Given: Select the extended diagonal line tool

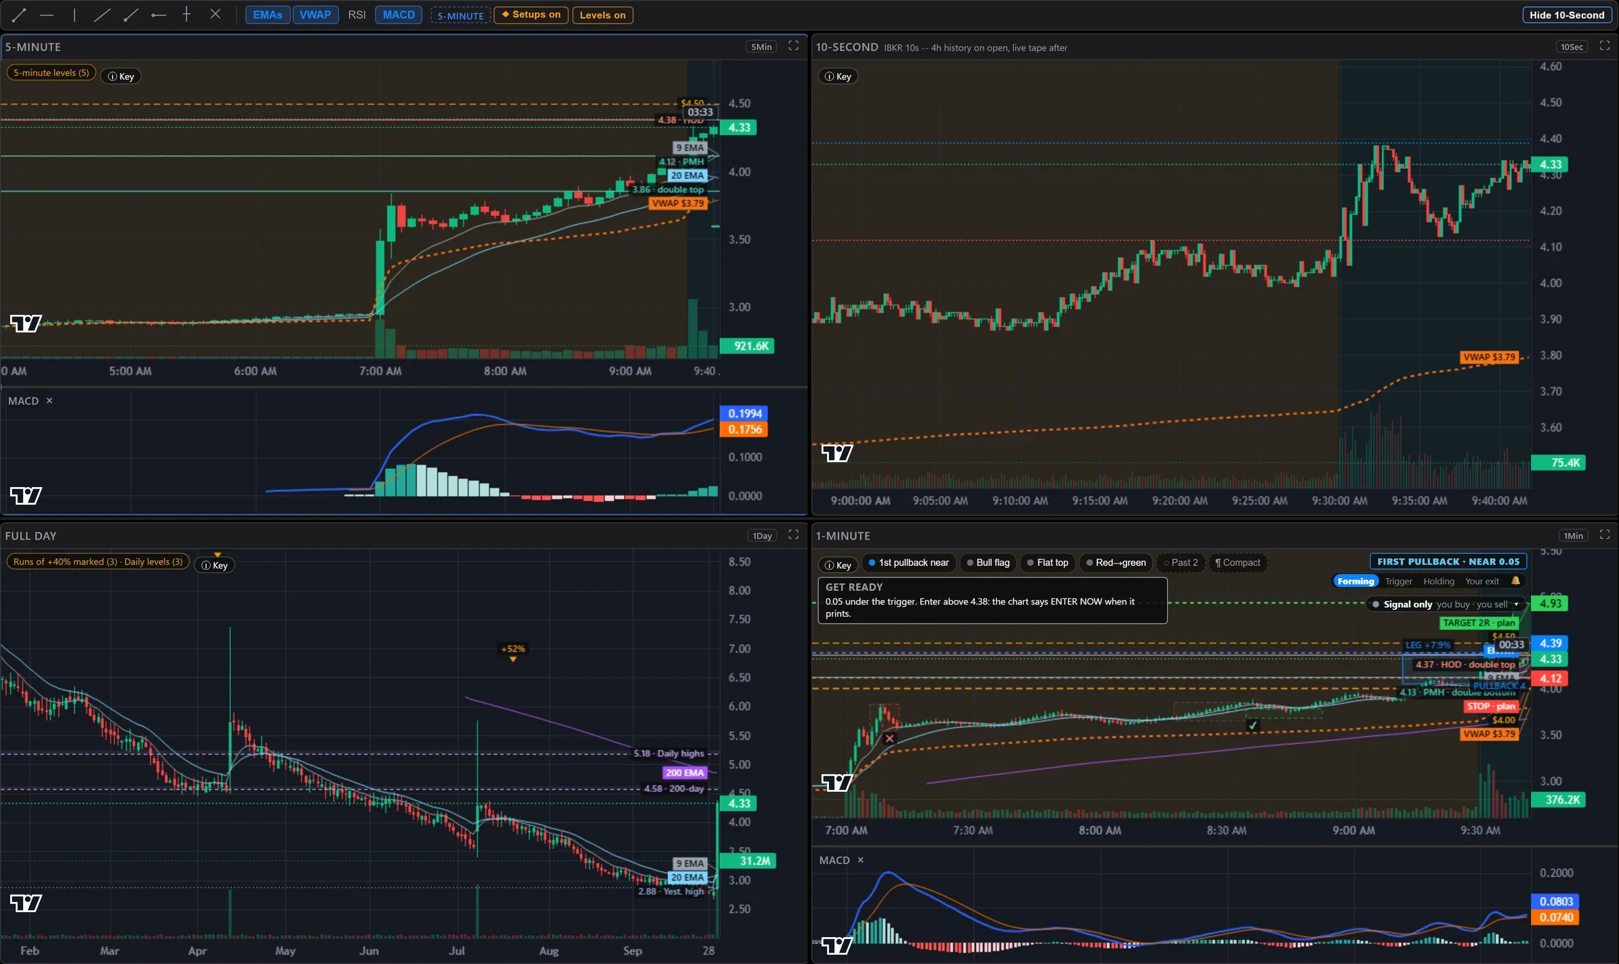Looking at the screenshot, I should (x=102, y=14).
